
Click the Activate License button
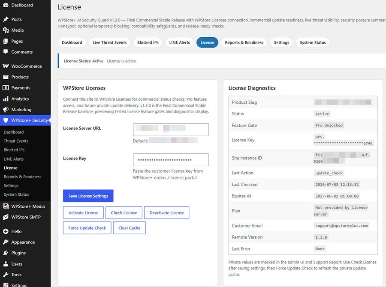pos(83,213)
